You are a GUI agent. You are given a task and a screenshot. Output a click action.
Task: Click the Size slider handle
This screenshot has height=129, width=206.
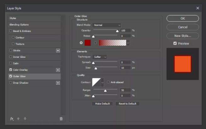[x=96, y=68]
